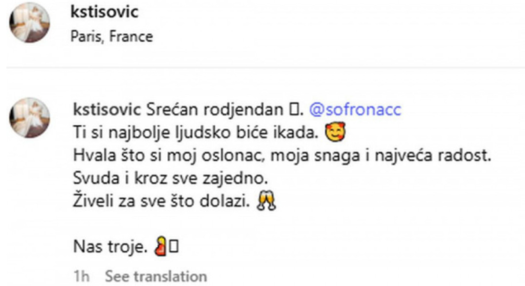The image size is (525, 286).
Task: Click the kstisovic username starting the caption
Action: click(x=107, y=110)
